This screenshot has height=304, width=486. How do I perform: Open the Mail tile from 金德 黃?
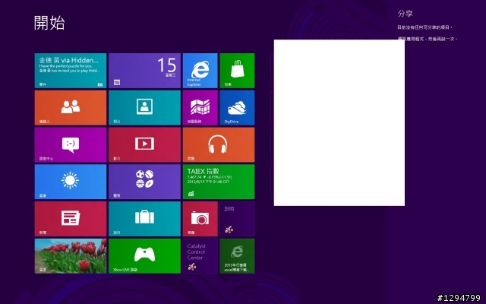(x=71, y=71)
